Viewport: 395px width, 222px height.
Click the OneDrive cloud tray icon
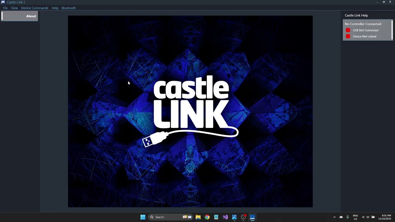click(341, 217)
